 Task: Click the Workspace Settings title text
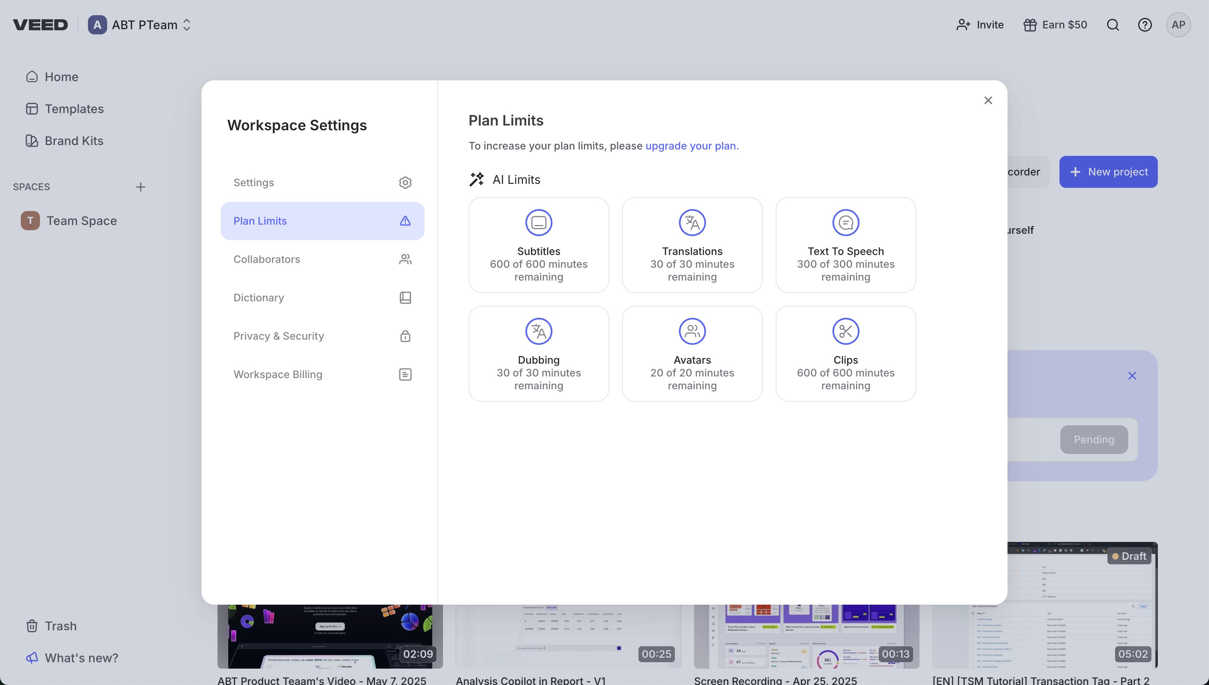[297, 125]
